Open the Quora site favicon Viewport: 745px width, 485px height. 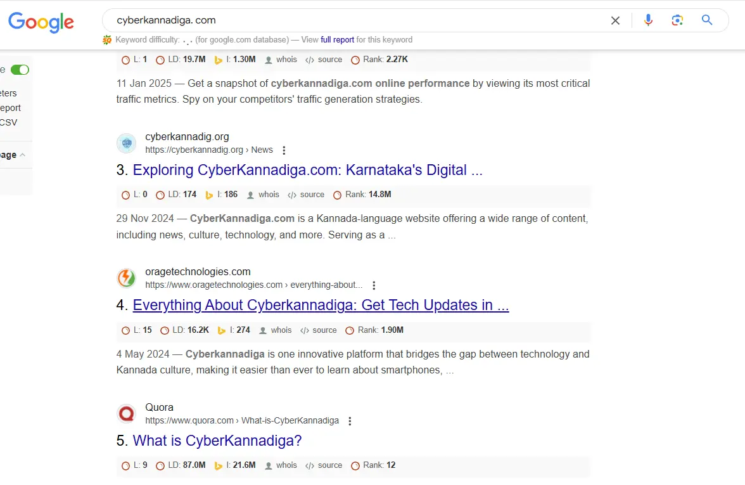click(x=127, y=413)
